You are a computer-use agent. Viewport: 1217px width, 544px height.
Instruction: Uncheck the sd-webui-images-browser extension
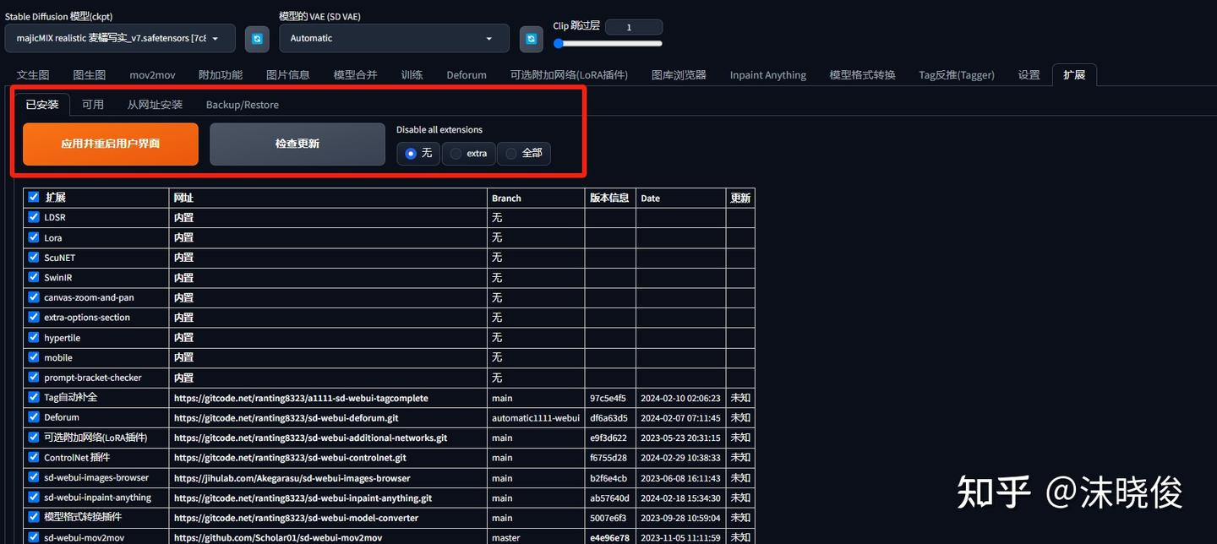coord(33,477)
